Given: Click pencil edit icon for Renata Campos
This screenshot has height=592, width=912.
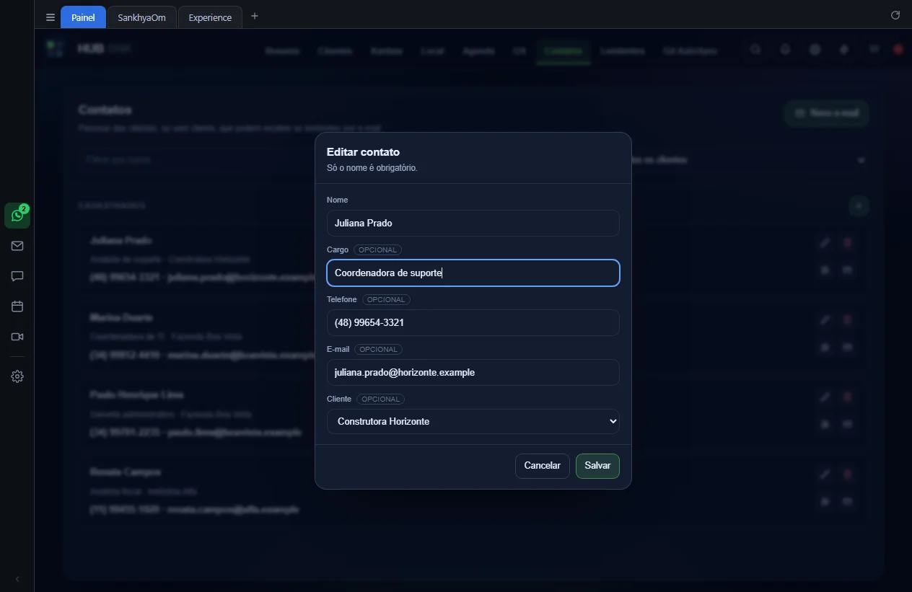Looking at the screenshot, I should [825, 474].
